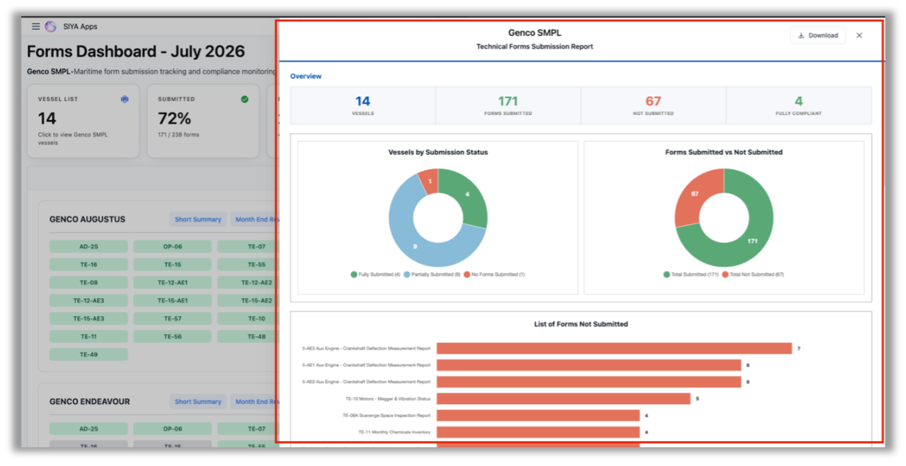
Task: Toggle Partially Submitted (9) legend entry
Action: pyautogui.click(x=432, y=274)
